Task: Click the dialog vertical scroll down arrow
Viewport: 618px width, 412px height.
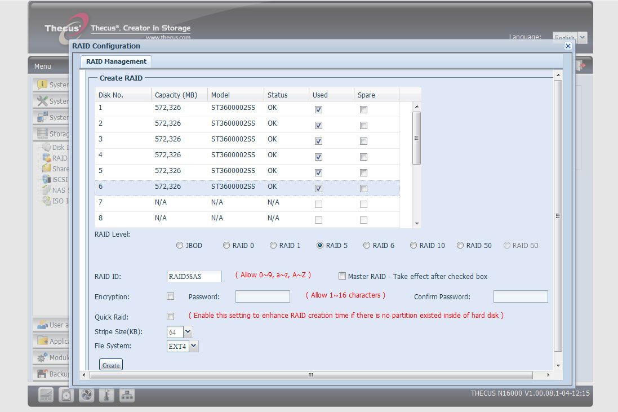Action: tap(558, 365)
